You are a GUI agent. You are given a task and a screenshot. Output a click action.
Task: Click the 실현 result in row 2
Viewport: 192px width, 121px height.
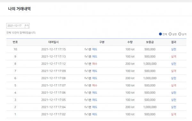174,107
